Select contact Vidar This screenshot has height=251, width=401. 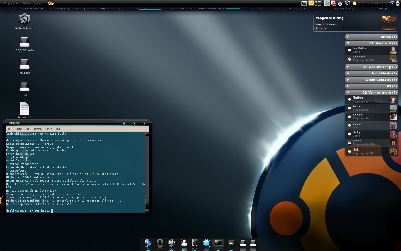[x=372, y=143]
